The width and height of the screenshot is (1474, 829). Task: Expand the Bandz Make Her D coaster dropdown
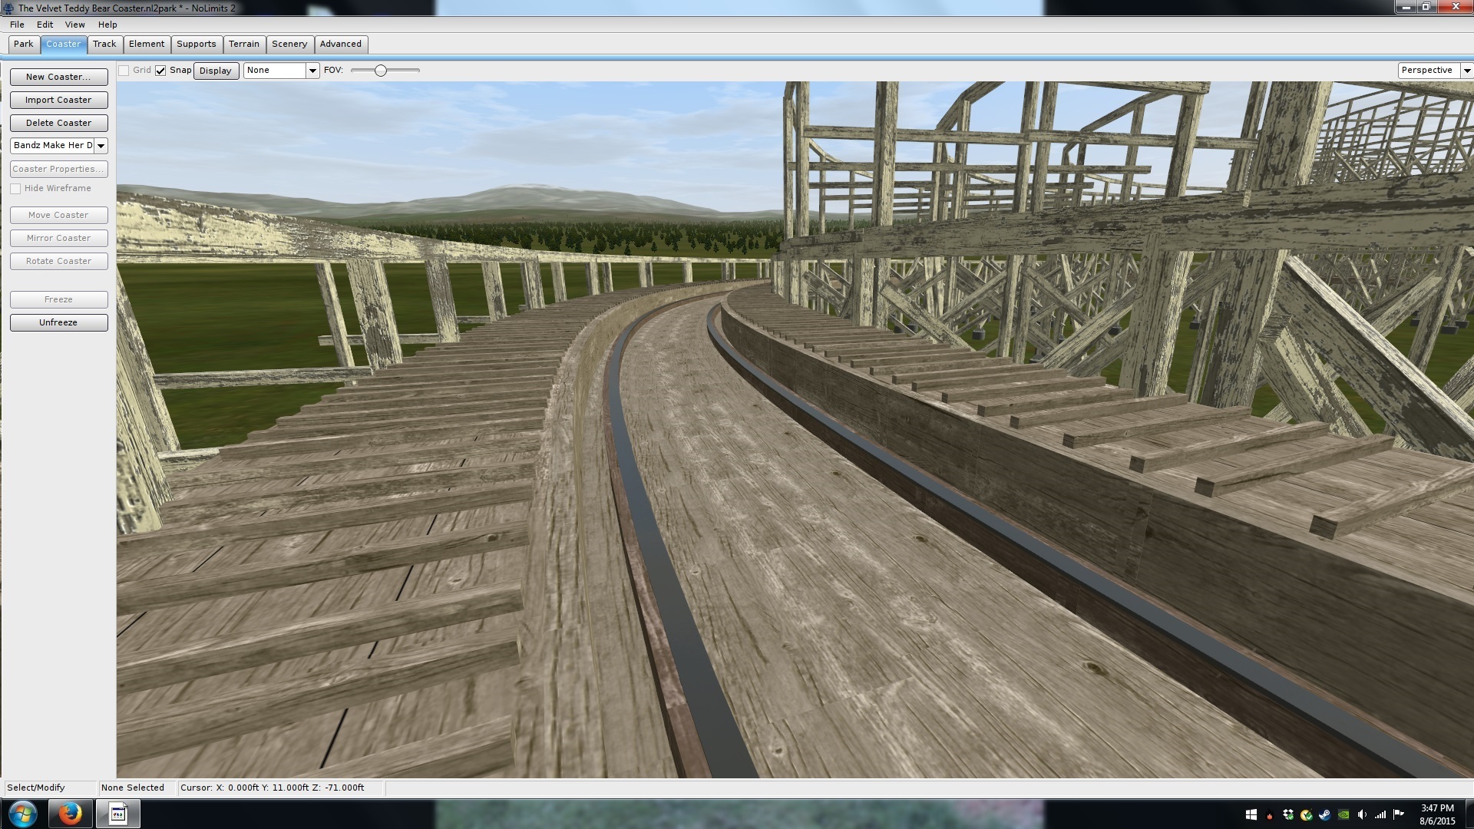click(101, 146)
